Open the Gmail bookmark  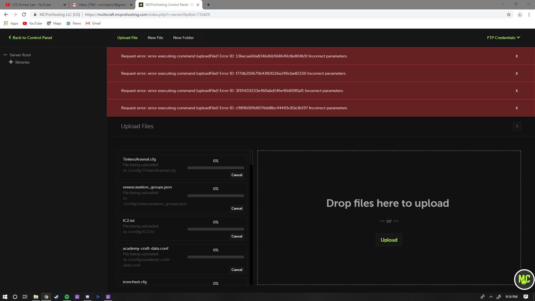pos(93,23)
